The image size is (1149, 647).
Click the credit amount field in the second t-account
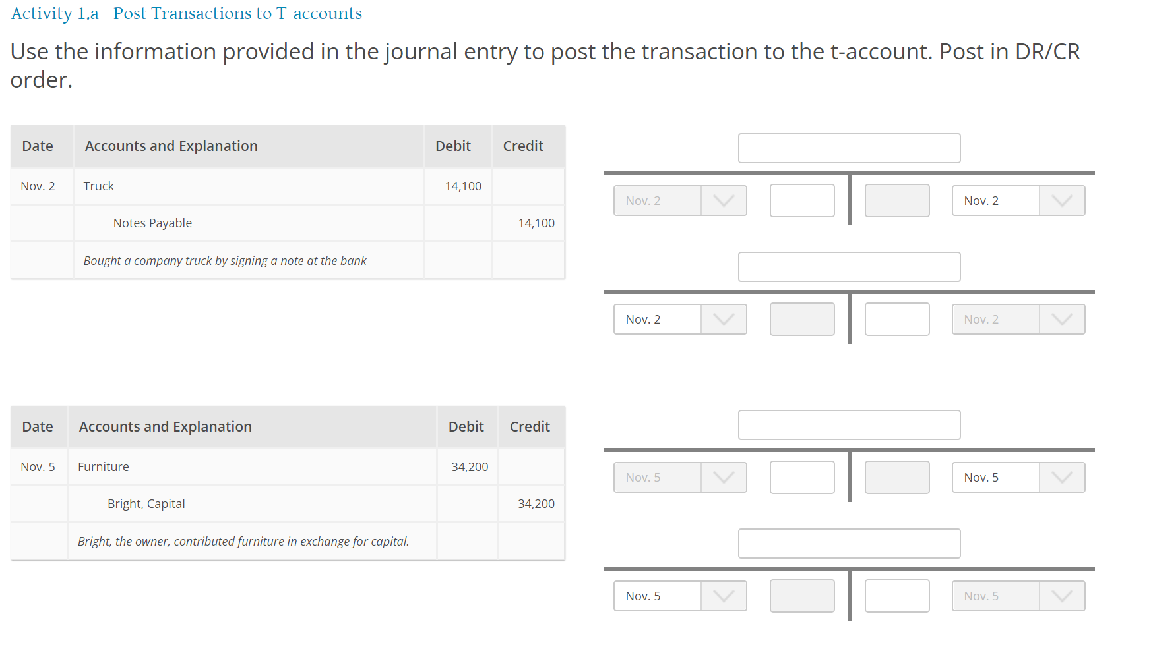click(896, 319)
